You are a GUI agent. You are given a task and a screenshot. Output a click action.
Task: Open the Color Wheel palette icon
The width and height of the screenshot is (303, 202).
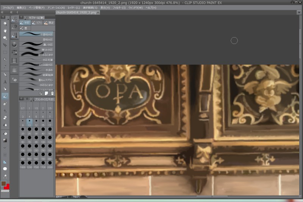click(14, 44)
